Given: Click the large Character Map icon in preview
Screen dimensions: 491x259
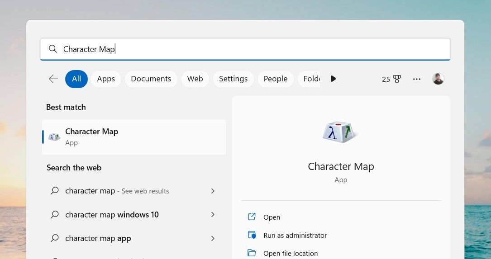Looking at the screenshot, I should click(341, 132).
